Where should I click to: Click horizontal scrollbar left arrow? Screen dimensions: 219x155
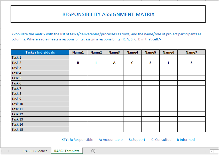[x=212, y=151]
